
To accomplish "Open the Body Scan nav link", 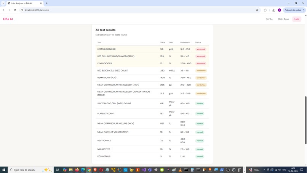I will click(283, 19).
